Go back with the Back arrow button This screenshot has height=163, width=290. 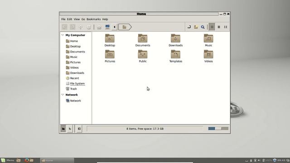pyautogui.click(x=64, y=27)
